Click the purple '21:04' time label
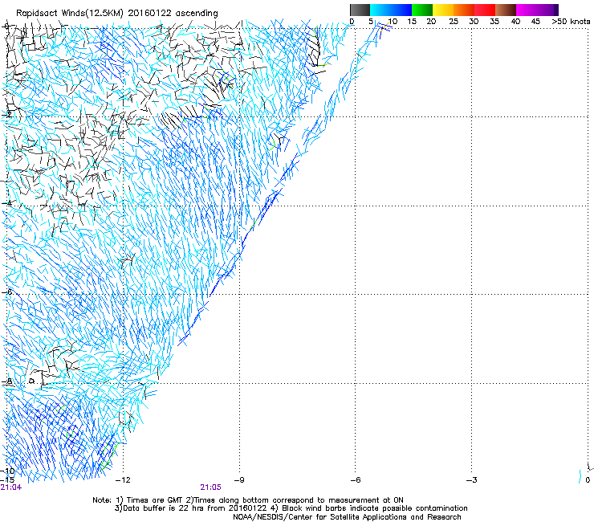 click(x=11, y=487)
